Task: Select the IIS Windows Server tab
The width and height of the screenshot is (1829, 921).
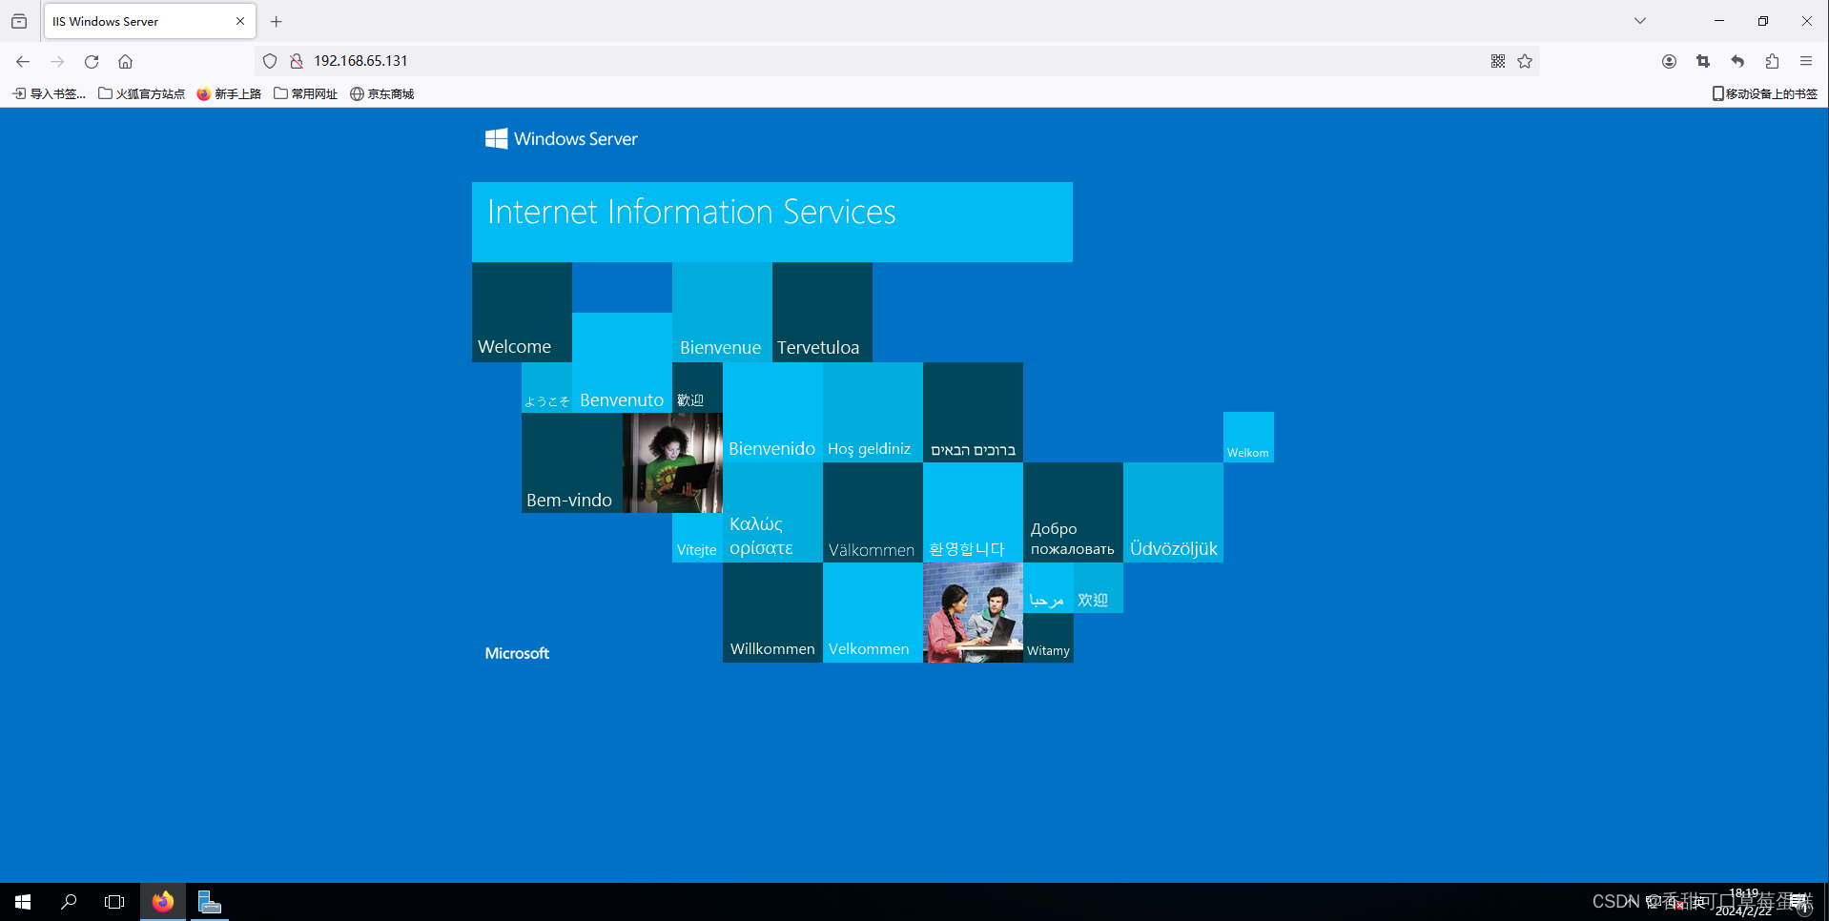Action: (x=150, y=21)
